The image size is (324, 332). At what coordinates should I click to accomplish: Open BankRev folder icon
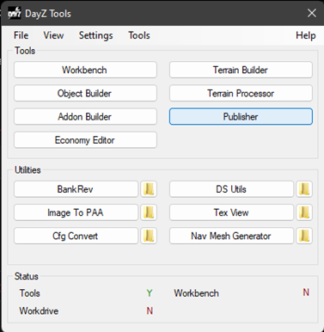tap(149, 189)
